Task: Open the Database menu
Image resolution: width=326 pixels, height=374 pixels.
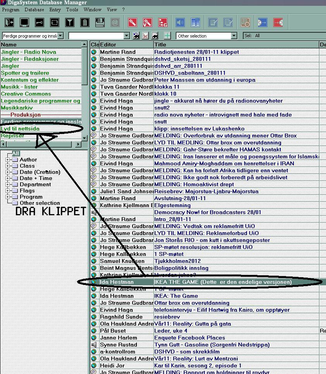Action: coord(34,10)
